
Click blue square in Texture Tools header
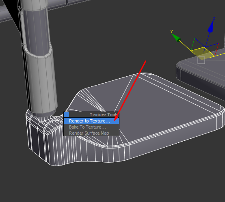pyautogui.click(x=67, y=115)
